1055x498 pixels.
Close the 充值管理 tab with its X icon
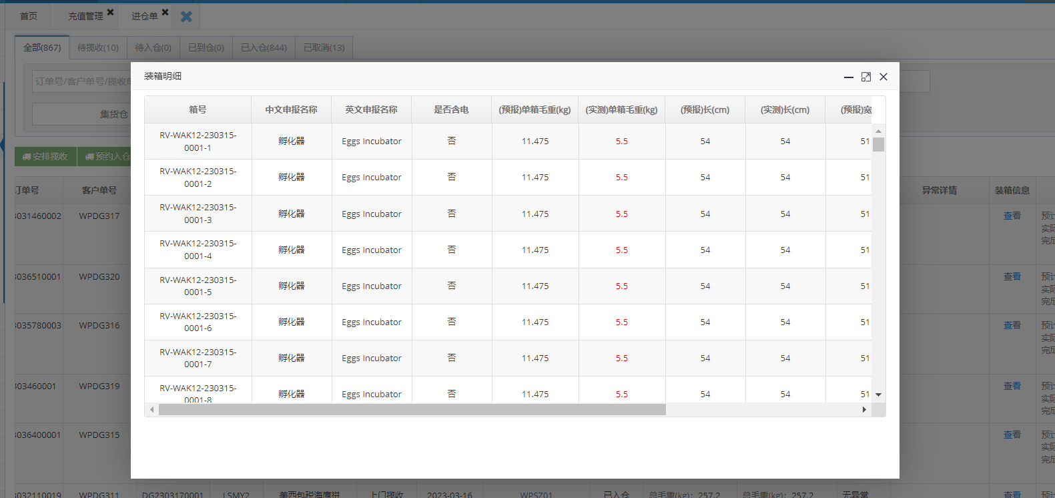pyautogui.click(x=111, y=12)
